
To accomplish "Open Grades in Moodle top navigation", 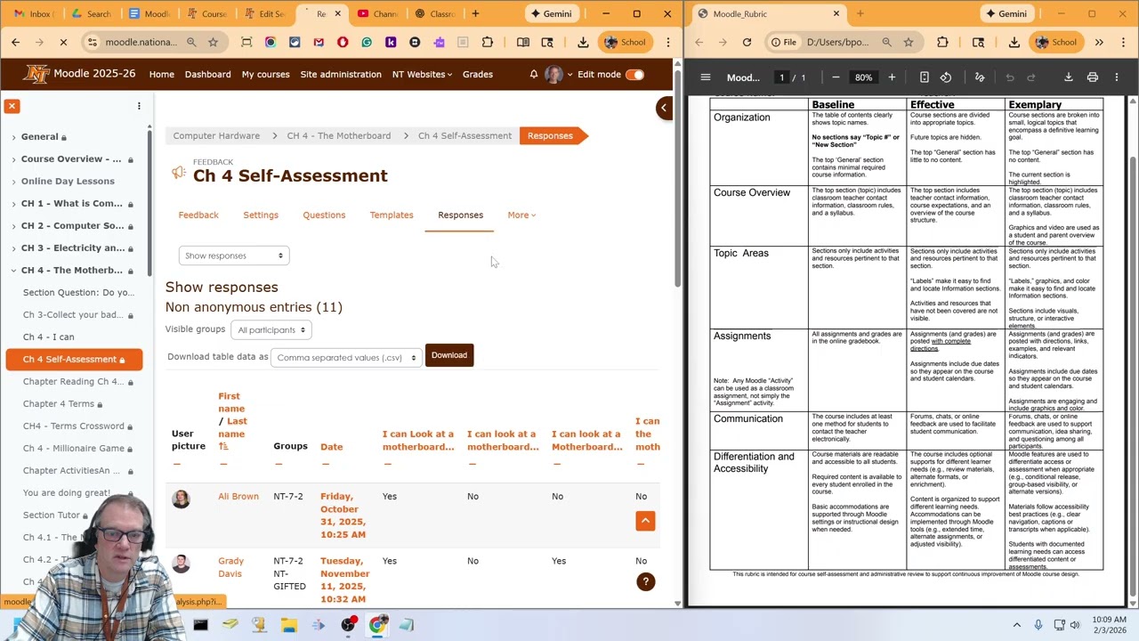I will coord(478,74).
